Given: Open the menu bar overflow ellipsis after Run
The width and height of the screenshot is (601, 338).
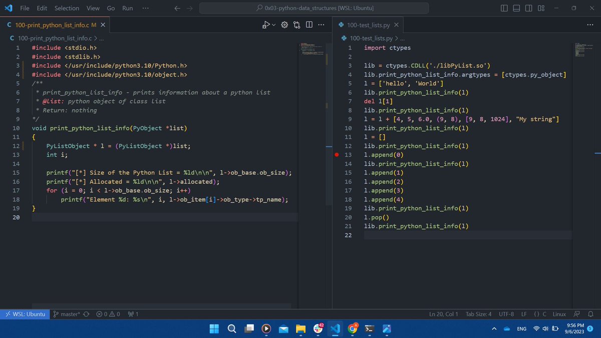Looking at the screenshot, I should pos(145,8).
